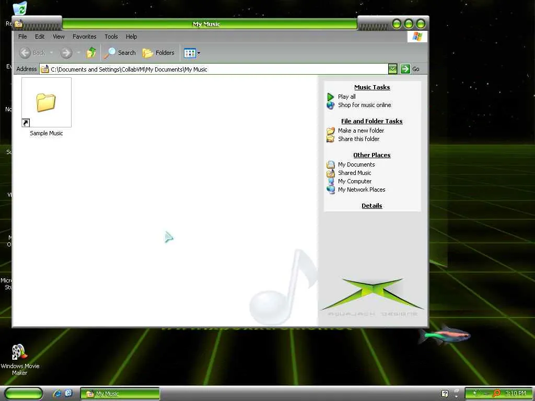
Task: Open Windows Movie Maker desktop shortcut
Action: (x=20, y=359)
